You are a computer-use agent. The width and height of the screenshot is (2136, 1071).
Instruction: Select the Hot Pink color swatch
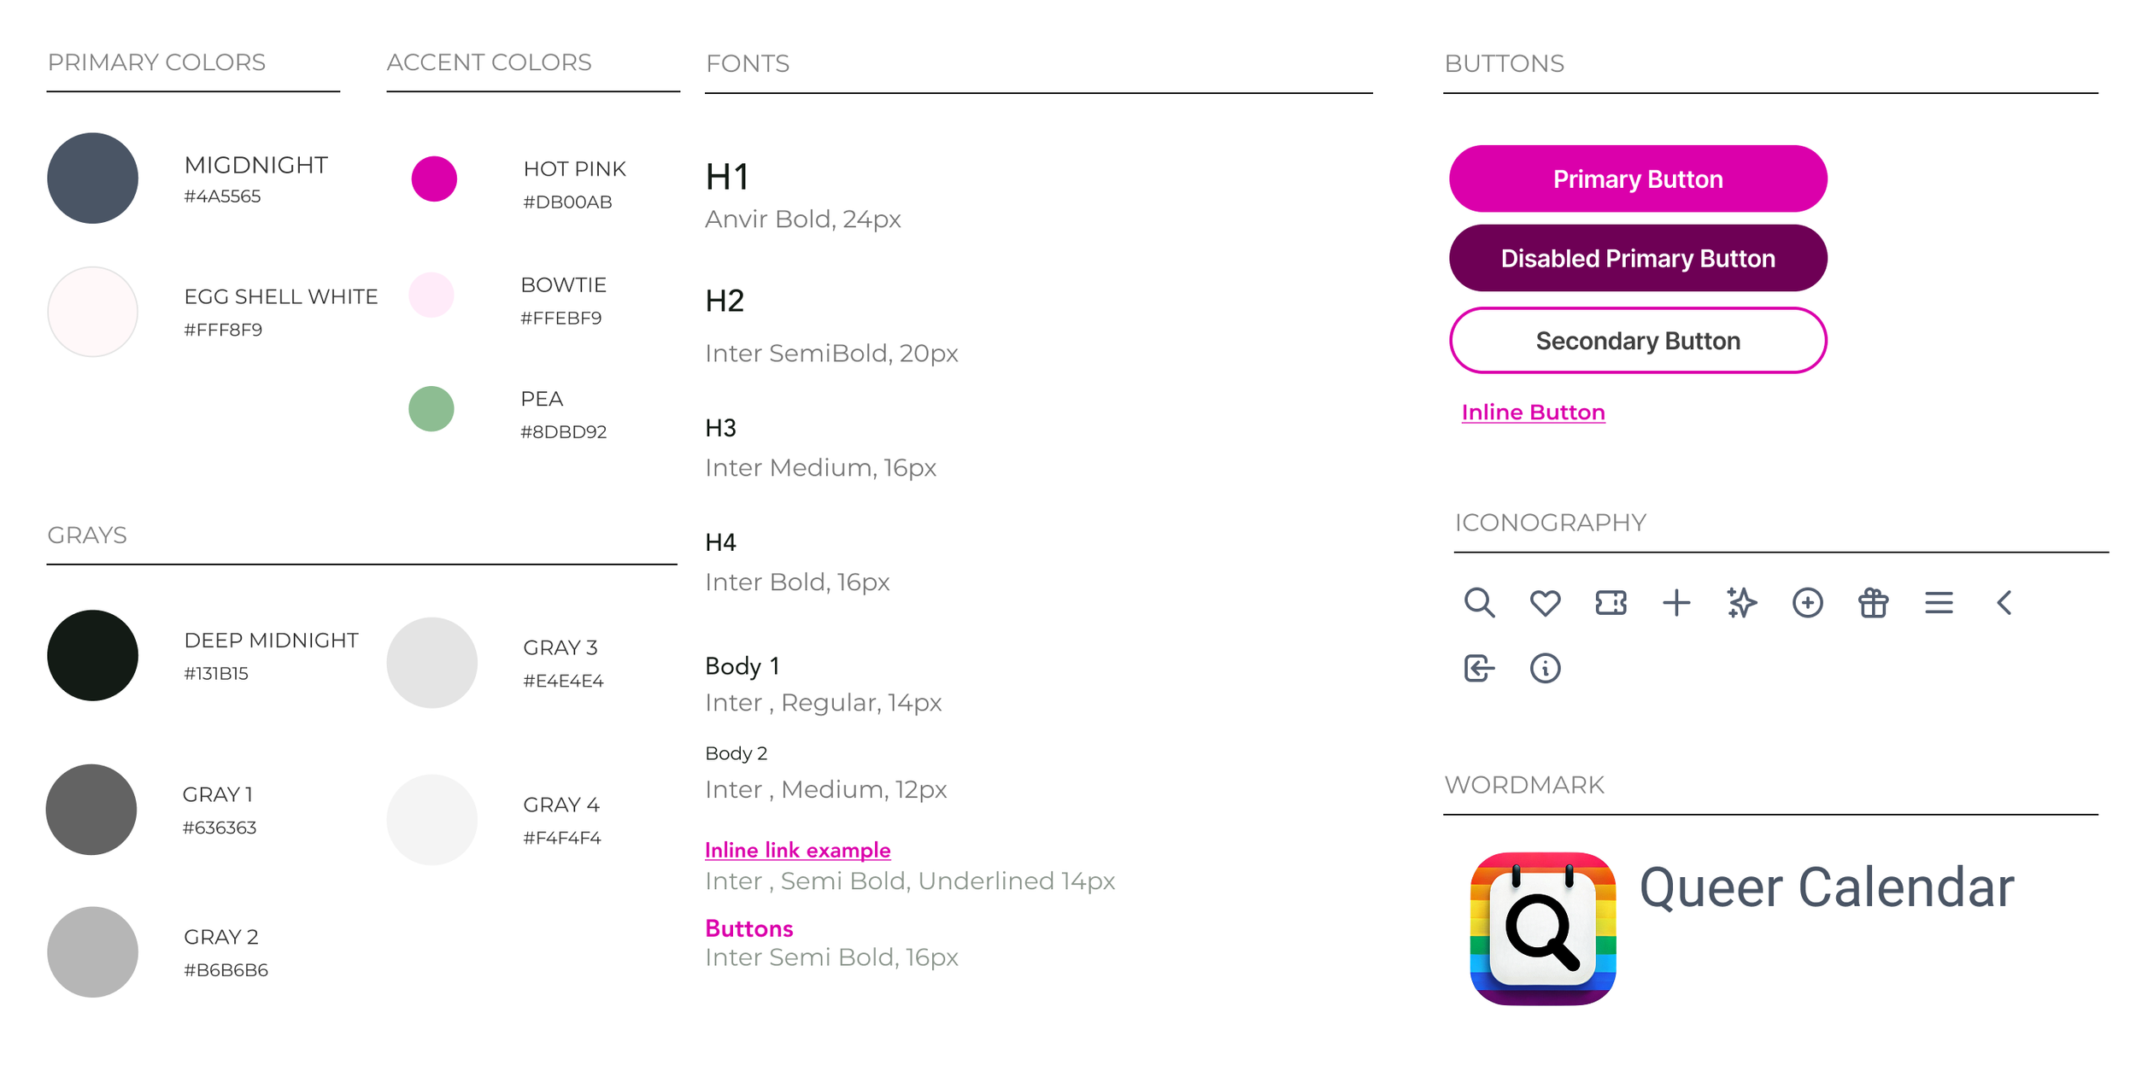(434, 178)
